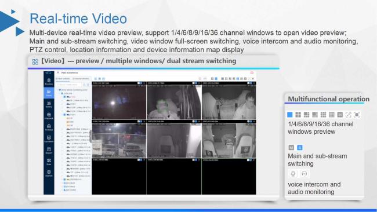Switch to main stream with M toggle

pos(291,148)
